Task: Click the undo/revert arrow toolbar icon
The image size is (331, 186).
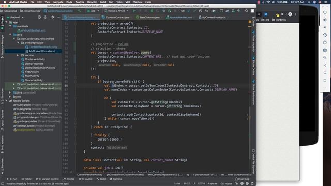Action: (206, 11)
